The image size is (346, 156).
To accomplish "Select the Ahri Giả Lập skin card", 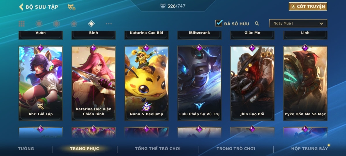I will pos(41,83).
